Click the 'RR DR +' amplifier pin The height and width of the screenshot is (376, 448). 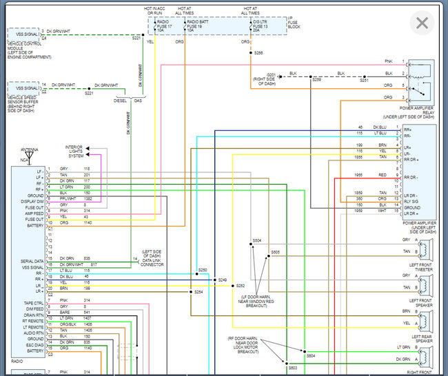(411, 160)
